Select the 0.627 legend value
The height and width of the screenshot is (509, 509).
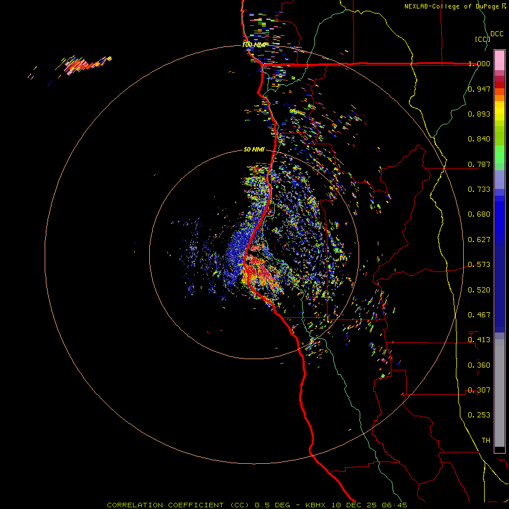tap(479, 240)
